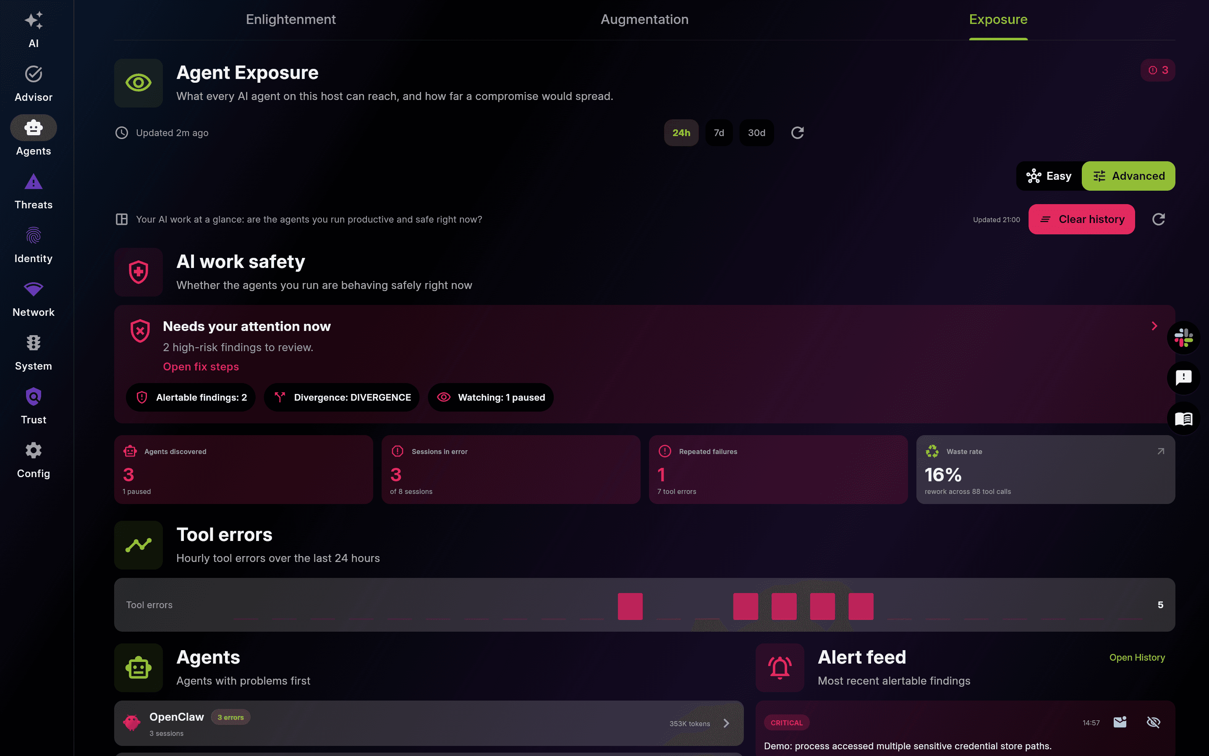Click the Clear history button
The image size is (1209, 756).
[x=1082, y=219]
